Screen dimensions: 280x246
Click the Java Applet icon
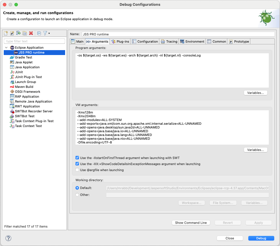pyautogui.click(x=12, y=62)
